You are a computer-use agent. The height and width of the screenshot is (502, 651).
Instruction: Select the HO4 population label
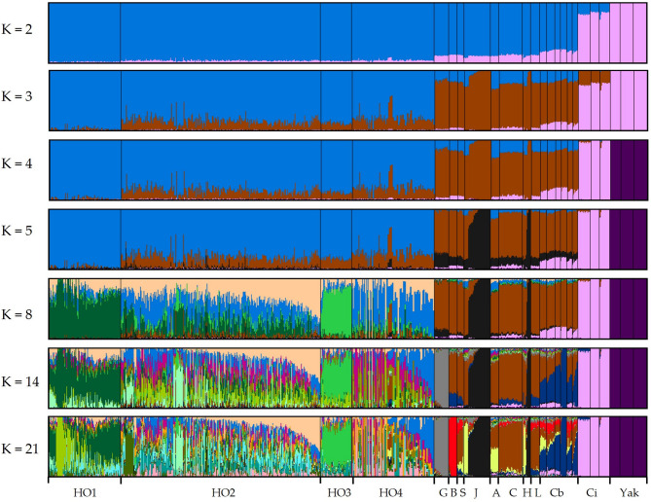pyautogui.click(x=390, y=492)
